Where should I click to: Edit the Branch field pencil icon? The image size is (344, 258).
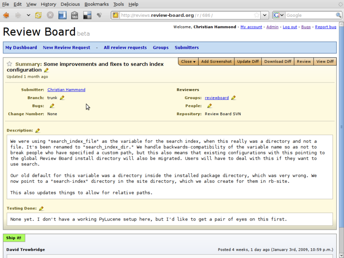(x=62, y=98)
